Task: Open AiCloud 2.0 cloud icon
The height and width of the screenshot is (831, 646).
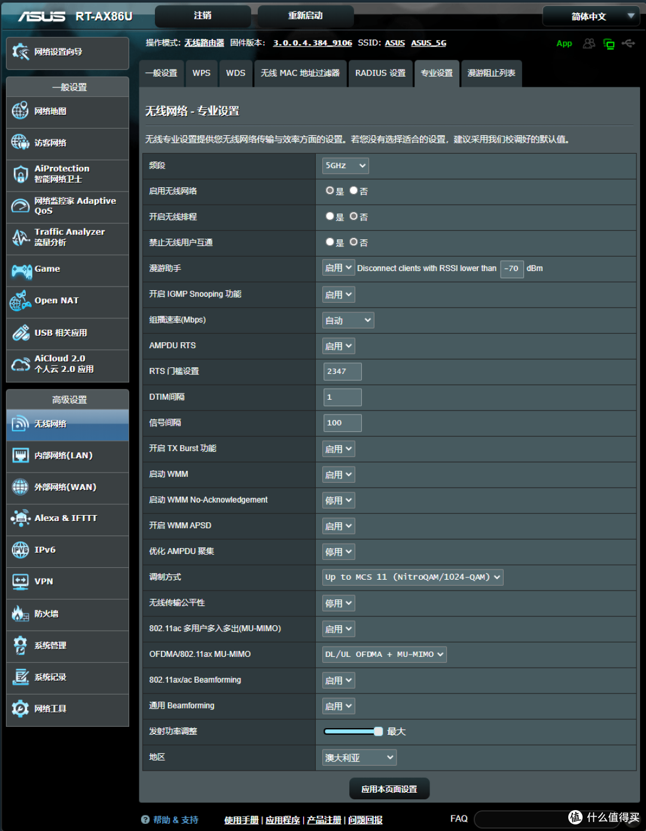Action: coord(20,364)
